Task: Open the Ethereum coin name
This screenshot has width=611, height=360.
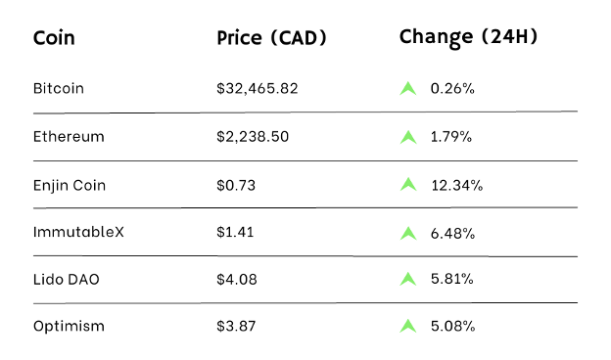Action: tap(69, 137)
